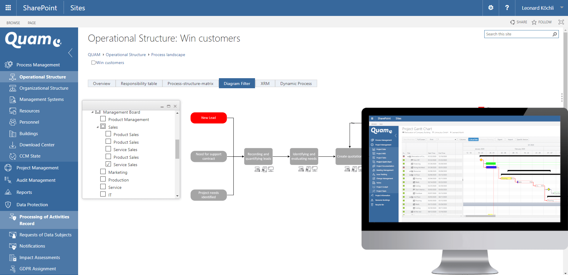Open the Process-structure-matrix tab
568x275 pixels.
(191, 84)
